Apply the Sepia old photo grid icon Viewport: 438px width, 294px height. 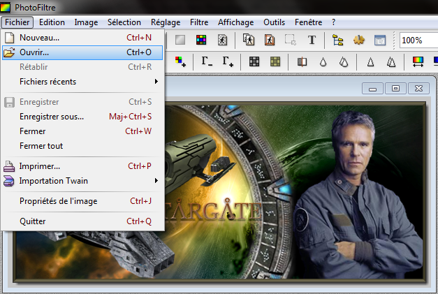tap(275, 61)
